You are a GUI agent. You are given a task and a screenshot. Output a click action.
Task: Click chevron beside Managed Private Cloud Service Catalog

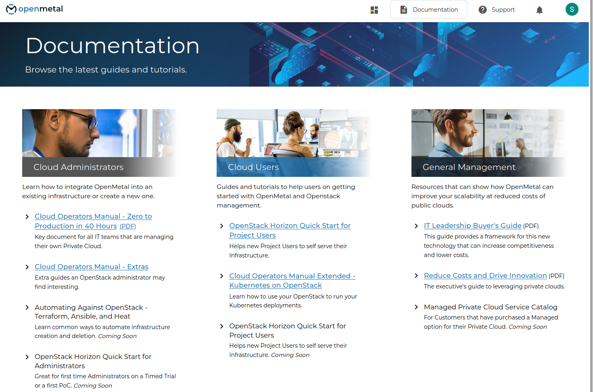coord(416,307)
